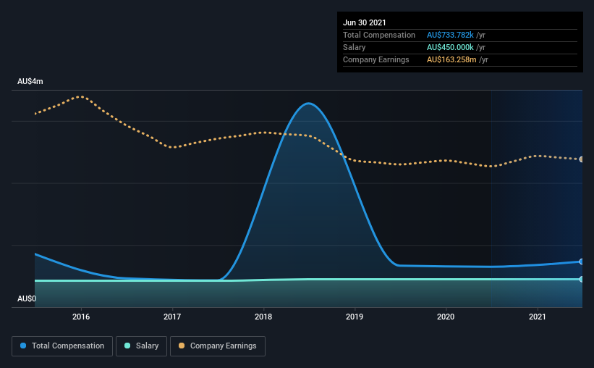
Task: Click the company earnings peak near 2016
Action: (x=81, y=96)
